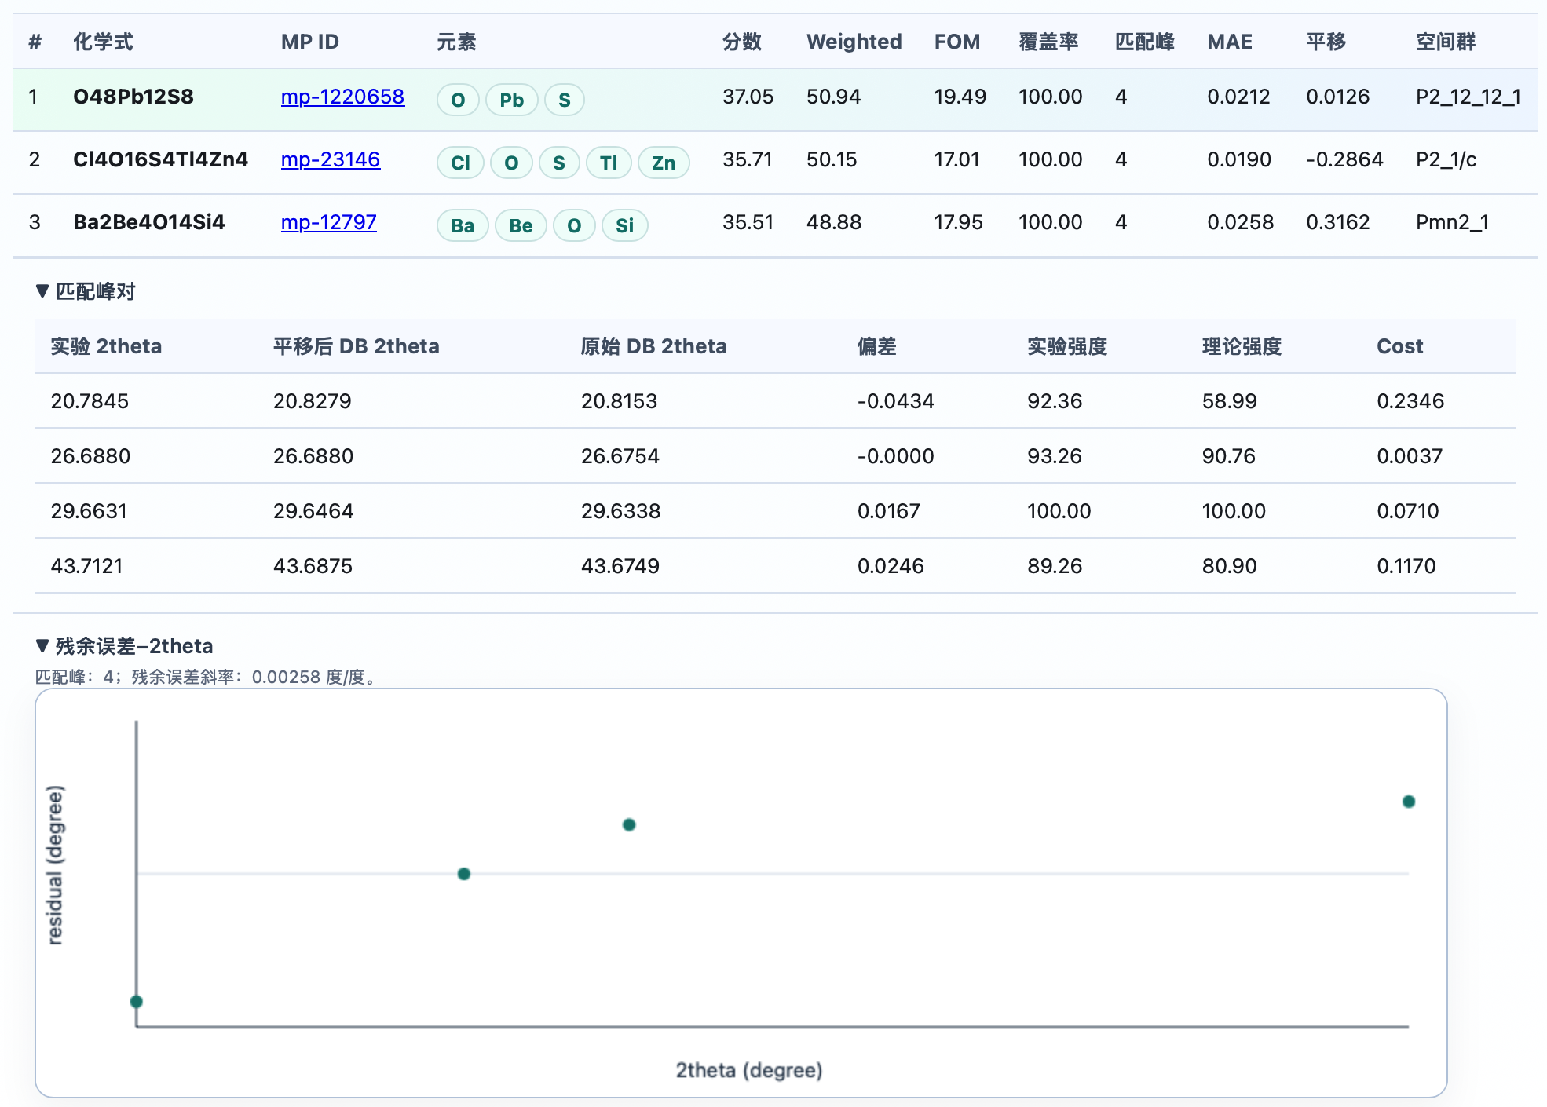The height and width of the screenshot is (1107, 1547).
Task: Click the 平移 column header
Action: tap(1326, 42)
